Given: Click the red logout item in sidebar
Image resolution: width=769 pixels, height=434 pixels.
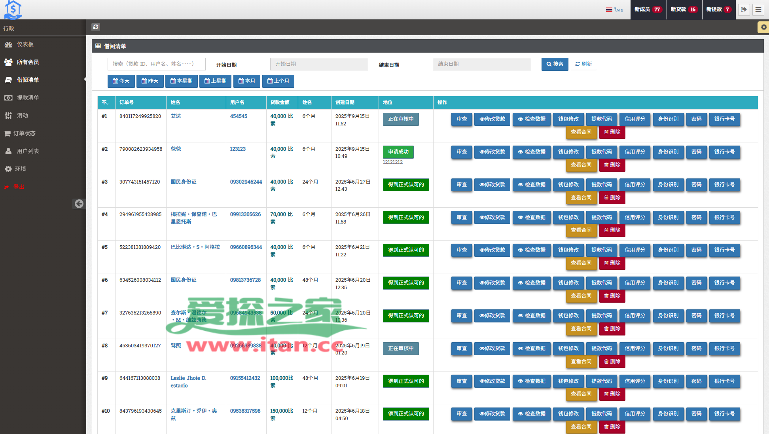Looking at the screenshot, I should (19, 187).
